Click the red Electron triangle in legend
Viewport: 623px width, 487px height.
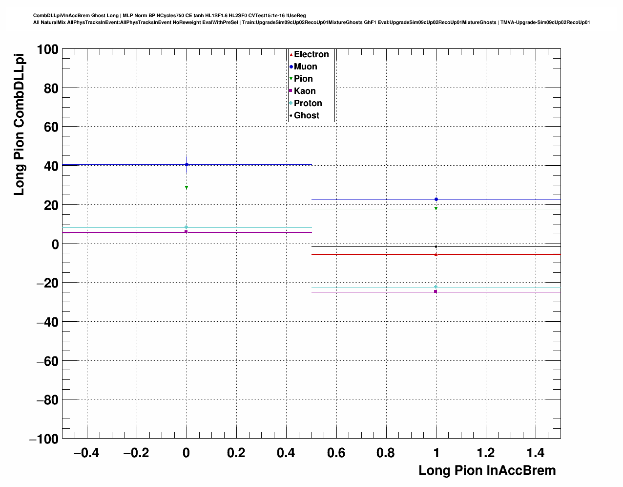291,55
